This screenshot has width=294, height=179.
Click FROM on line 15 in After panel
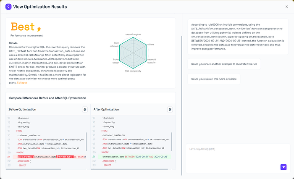click(x=104, y=131)
